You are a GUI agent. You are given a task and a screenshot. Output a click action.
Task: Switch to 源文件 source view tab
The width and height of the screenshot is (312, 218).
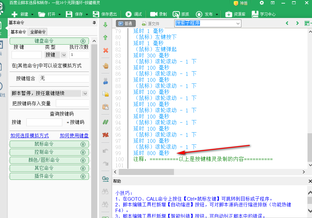(x=151, y=24)
